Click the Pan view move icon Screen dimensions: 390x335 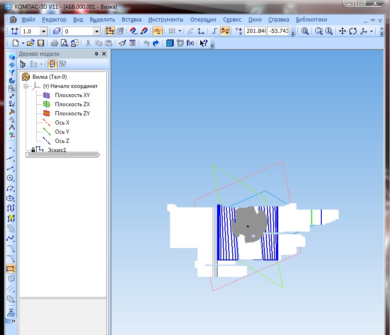(x=342, y=31)
